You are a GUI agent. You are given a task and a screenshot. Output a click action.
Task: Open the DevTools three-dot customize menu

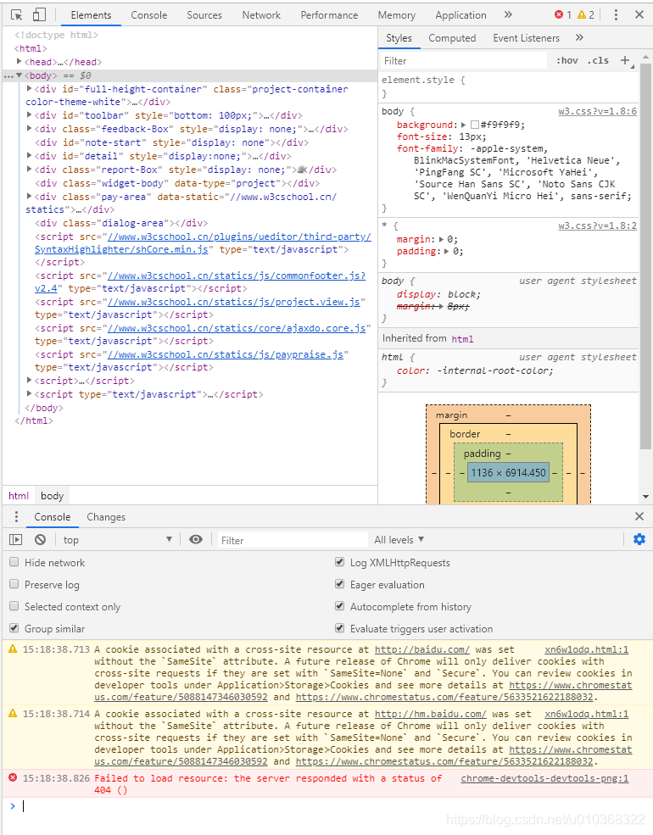pos(616,15)
